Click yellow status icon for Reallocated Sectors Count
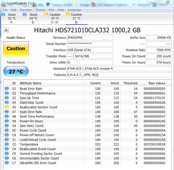 click(x=7, y=107)
